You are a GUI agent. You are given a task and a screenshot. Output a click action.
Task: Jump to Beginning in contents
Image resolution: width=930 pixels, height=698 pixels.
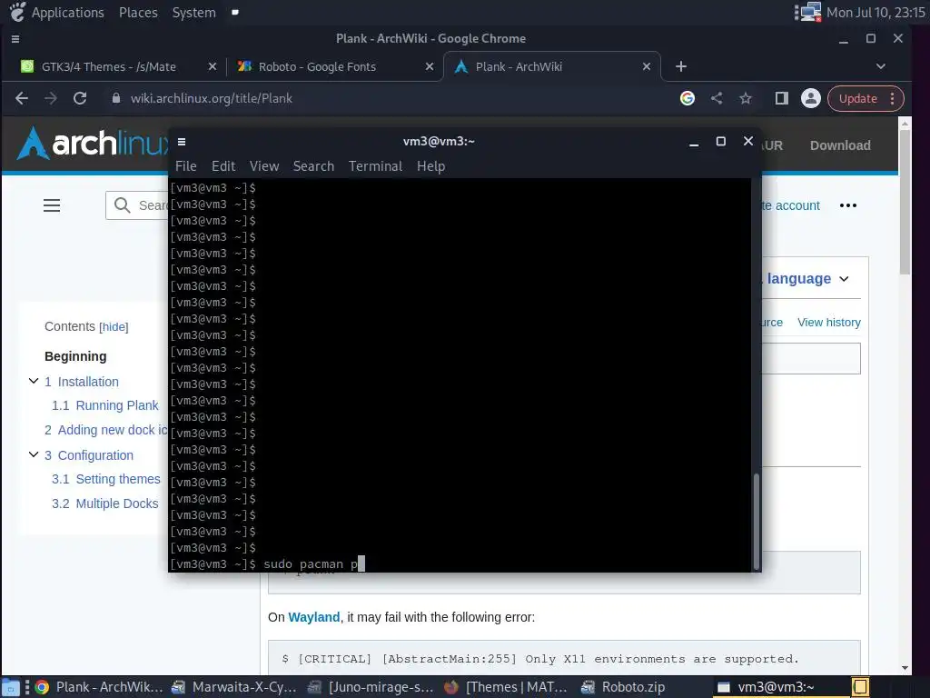(x=76, y=356)
